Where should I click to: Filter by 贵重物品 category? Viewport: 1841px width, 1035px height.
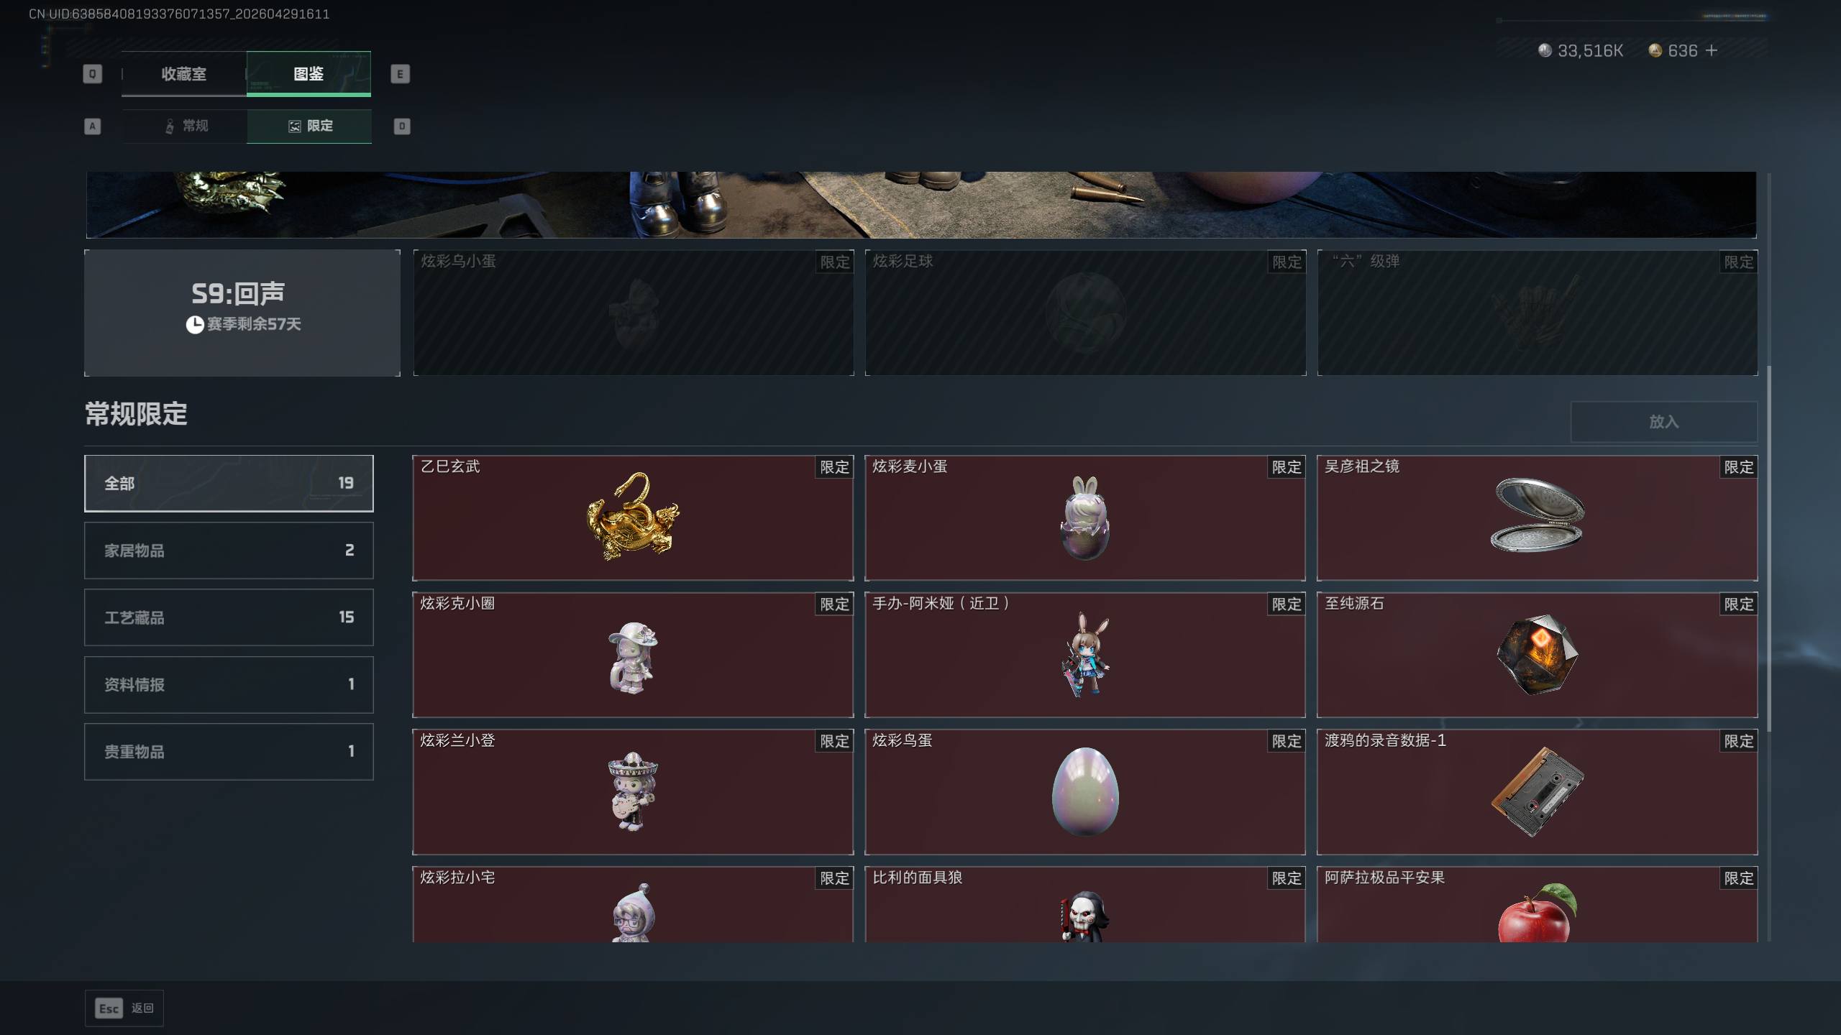tap(229, 751)
